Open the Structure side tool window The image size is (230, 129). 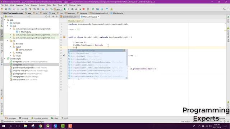pyautogui.click(x=2, y=48)
